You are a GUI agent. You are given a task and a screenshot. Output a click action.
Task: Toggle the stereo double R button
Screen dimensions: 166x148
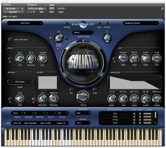click(x=66, y=38)
